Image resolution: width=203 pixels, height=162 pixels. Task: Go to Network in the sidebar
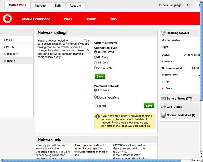pyautogui.click(x=16, y=61)
